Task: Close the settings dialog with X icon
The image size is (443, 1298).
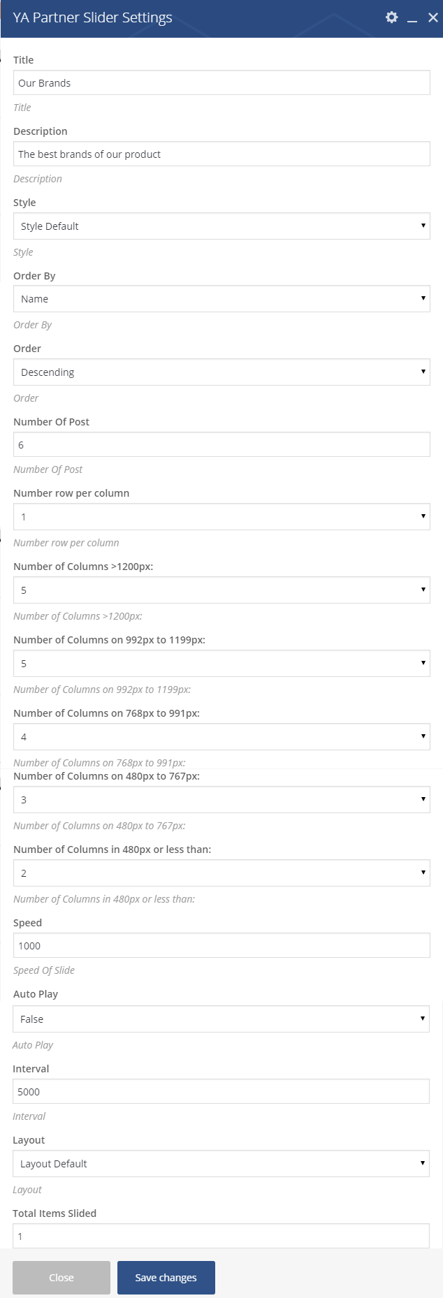Action: 433,17
